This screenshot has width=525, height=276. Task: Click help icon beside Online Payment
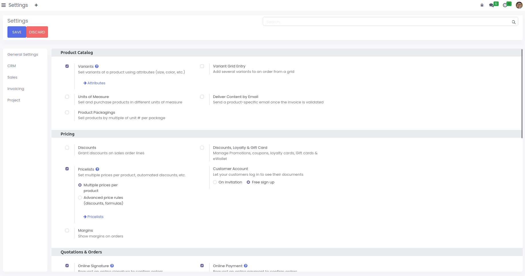coord(246,266)
